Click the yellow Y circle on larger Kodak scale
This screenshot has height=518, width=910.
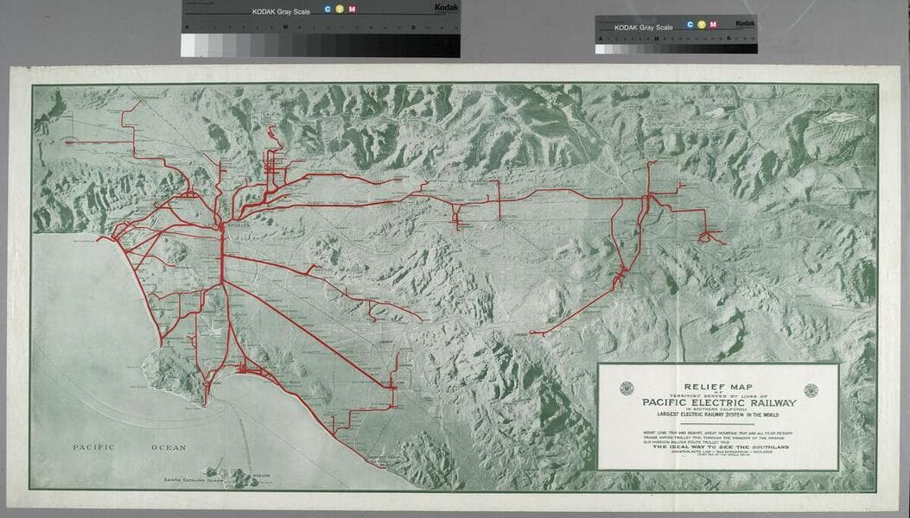(x=340, y=9)
